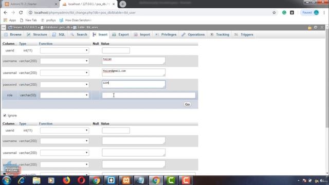The height and width of the screenshot is (185, 329).
Task: Open the Tracking tab
Action: pyautogui.click(x=220, y=34)
